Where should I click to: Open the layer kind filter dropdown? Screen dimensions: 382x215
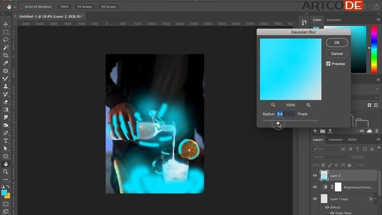click(x=325, y=149)
